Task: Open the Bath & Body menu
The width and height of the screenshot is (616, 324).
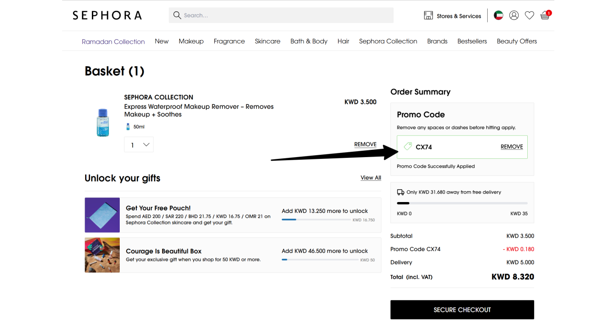Action: (309, 41)
